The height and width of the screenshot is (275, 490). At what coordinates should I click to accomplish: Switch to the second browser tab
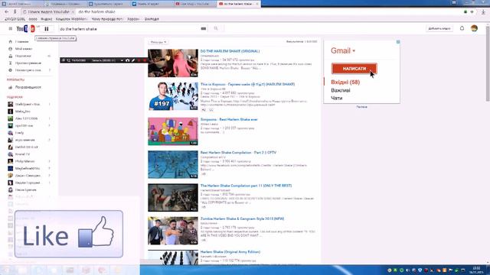65,4
